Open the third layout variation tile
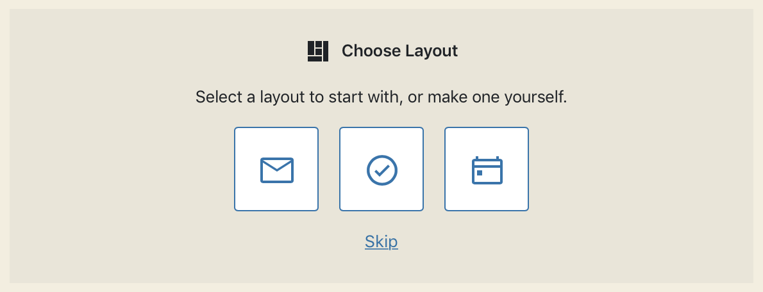Viewport: 763px width, 292px height. pos(487,169)
